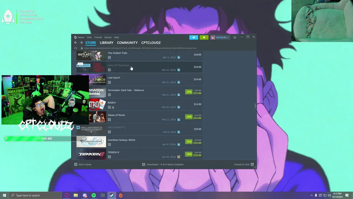Open the Help menu
Screen dimensions: 353x199
coord(116,37)
